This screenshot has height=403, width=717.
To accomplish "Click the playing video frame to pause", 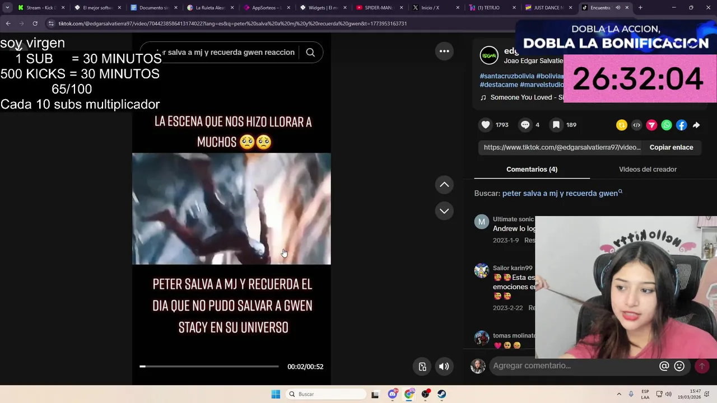I will click(x=231, y=208).
